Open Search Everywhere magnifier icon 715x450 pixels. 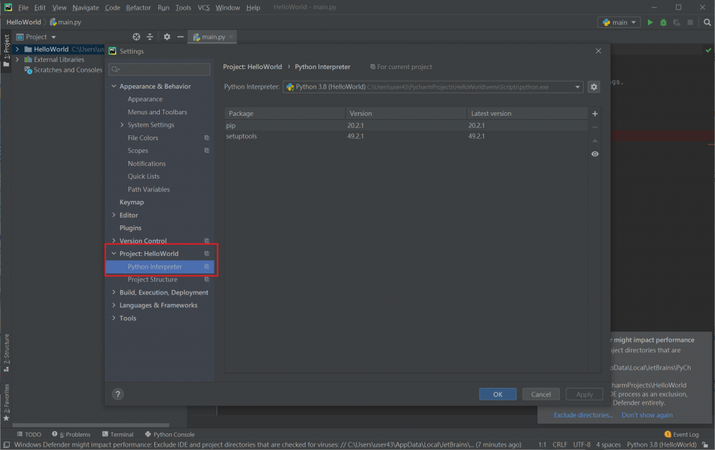click(x=707, y=22)
